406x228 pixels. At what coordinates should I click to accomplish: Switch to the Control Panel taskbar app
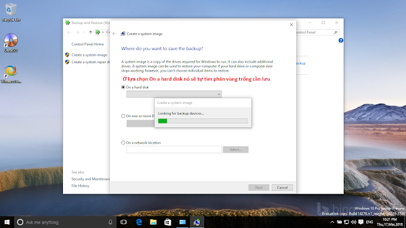pyautogui.click(x=183, y=222)
